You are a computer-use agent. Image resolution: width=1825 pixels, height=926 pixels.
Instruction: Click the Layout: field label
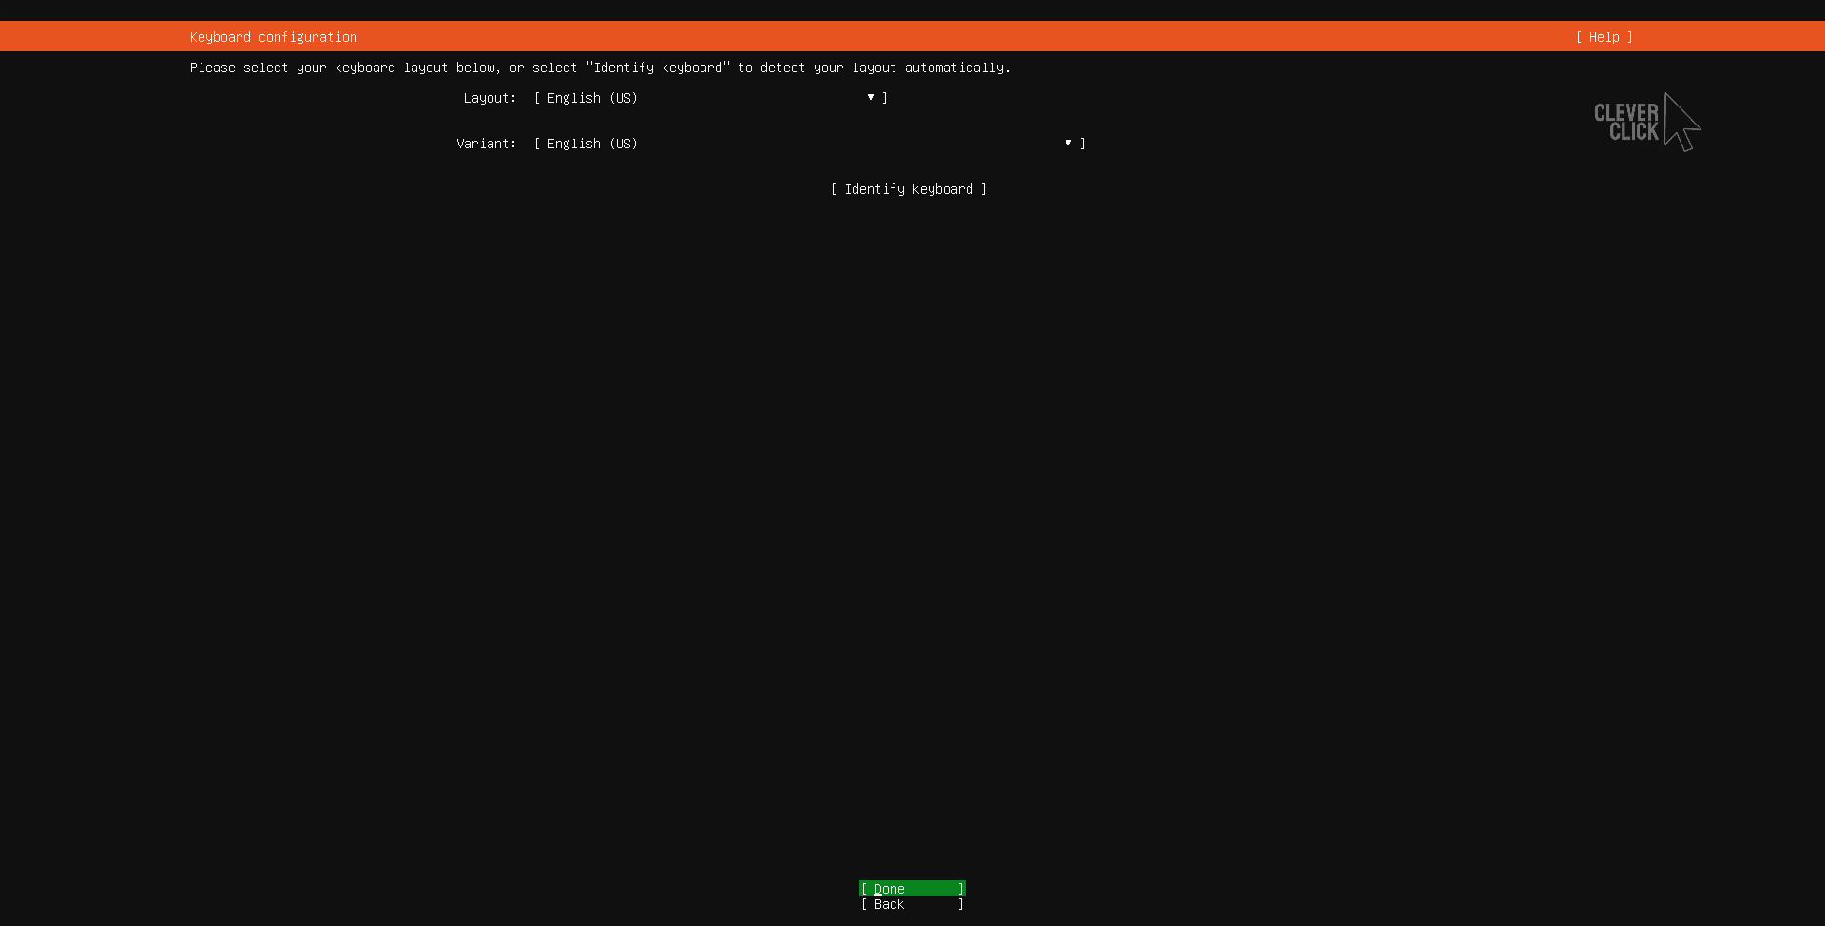[x=490, y=98]
